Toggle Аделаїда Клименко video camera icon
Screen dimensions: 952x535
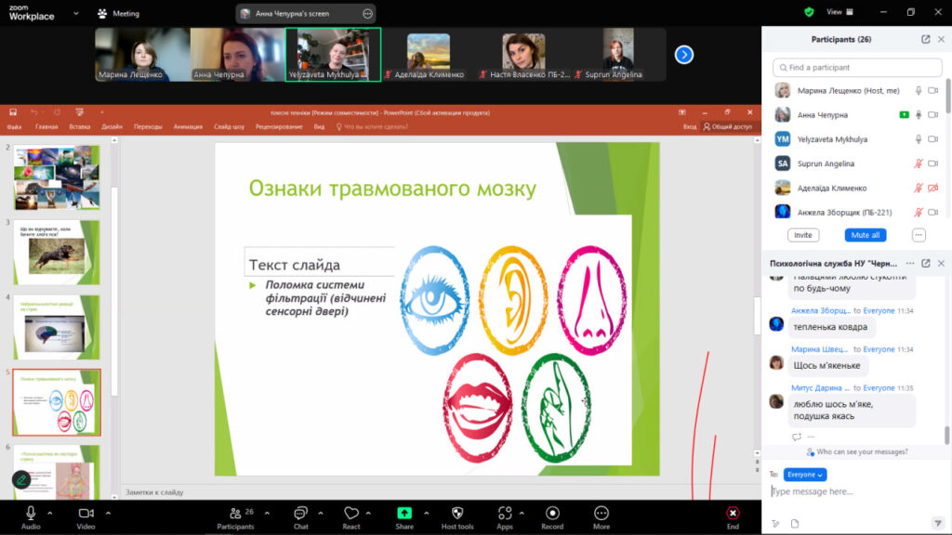[933, 188]
